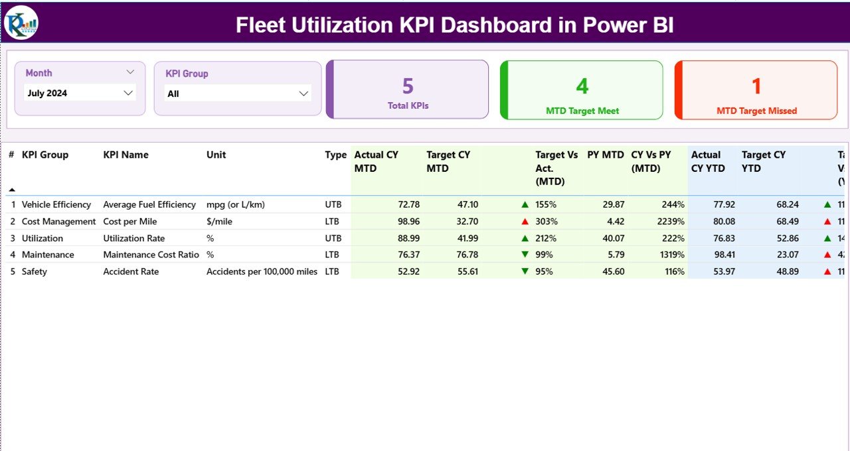Viewport: 850px width, 451px height.
Task: Open the KPI Group 'All' dropdown
Action: coord(303,94)
